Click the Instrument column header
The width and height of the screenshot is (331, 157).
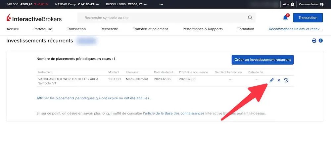click(x=45, y=72)
